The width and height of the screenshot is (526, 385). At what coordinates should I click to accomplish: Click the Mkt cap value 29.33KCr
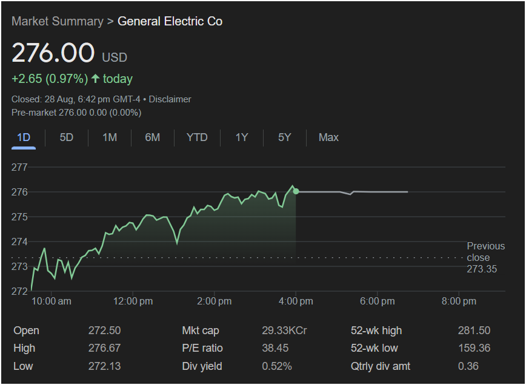[284, 331]
